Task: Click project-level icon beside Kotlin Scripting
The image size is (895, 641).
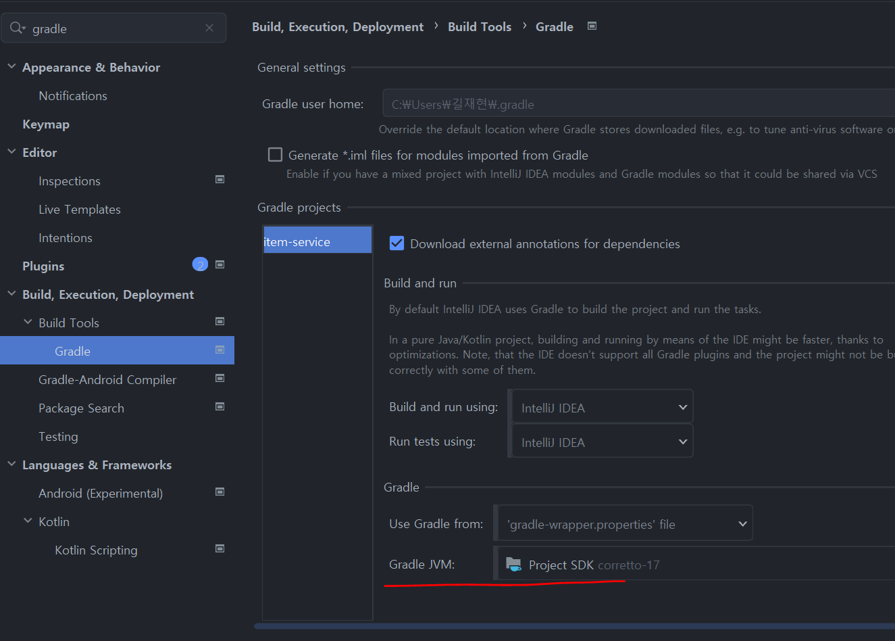Action: 220,549
